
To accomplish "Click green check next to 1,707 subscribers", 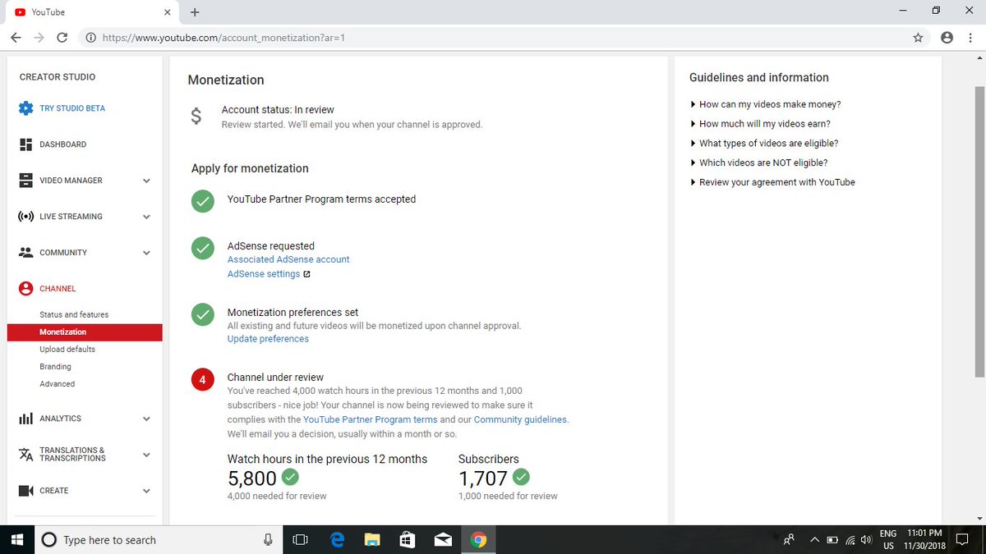I will coord(521,477).
